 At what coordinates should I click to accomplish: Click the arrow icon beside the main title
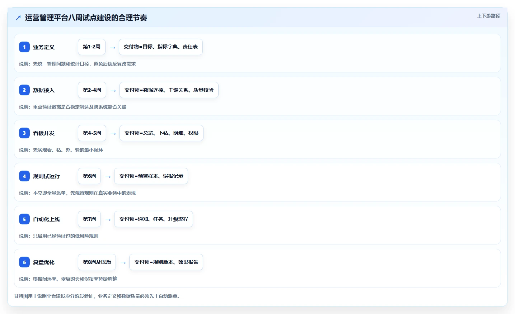point(18,18)
